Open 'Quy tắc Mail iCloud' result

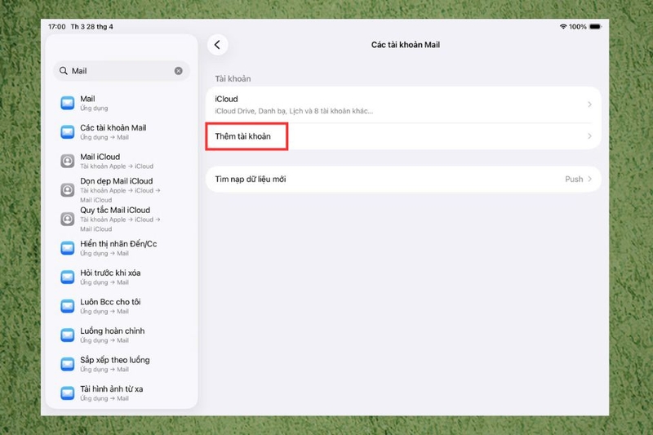pyautogui.click(x=122, y=219)
